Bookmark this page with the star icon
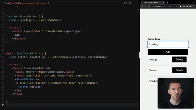 click(176, 6)
